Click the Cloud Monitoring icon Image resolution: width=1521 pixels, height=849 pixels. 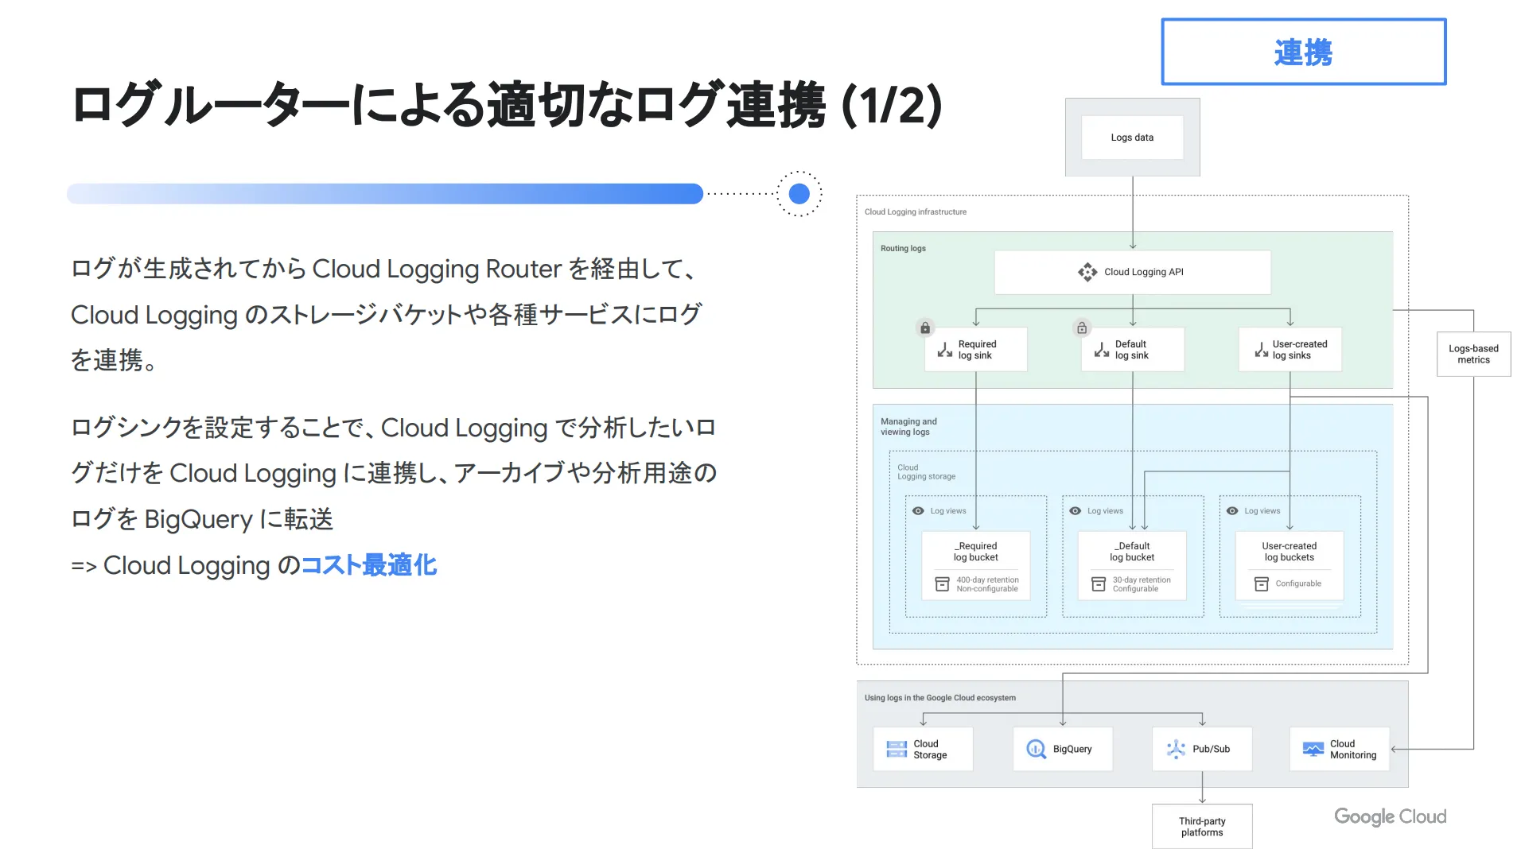pos(1313,749)
